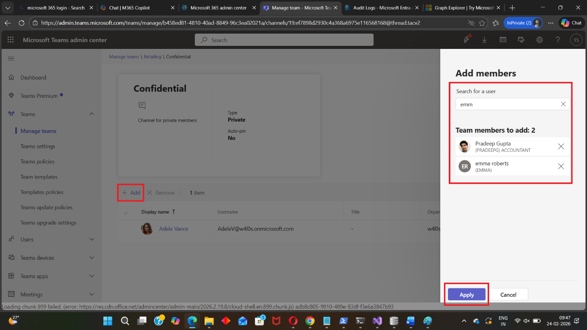
Task: Toggle the hamburger navigation menu
Action: pos(11,59)
